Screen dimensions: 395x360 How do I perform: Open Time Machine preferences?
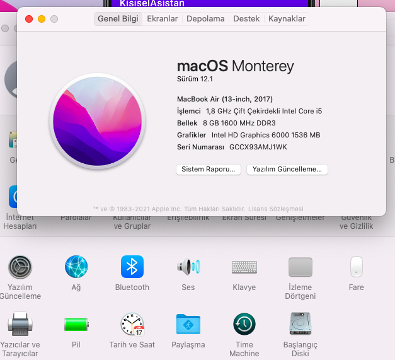tap(244, 324)
